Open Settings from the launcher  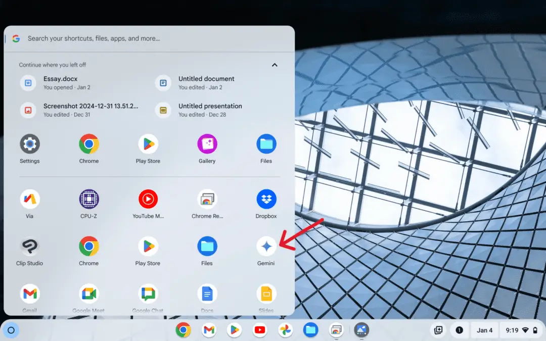click(x=29, y=144)
